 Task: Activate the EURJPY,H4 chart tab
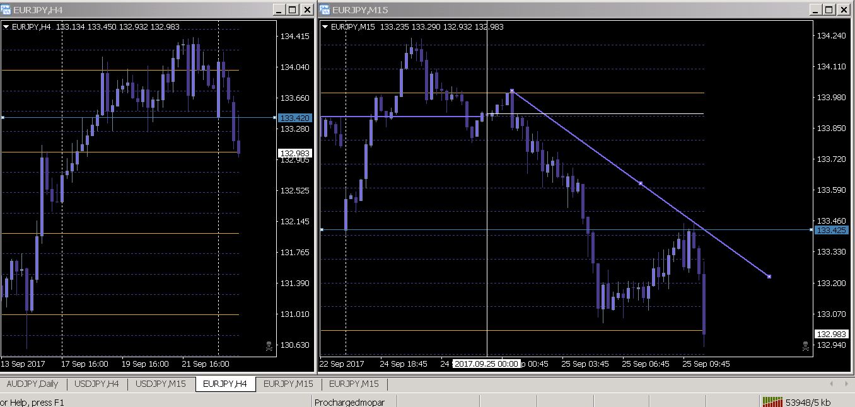[x=226, y=384]
